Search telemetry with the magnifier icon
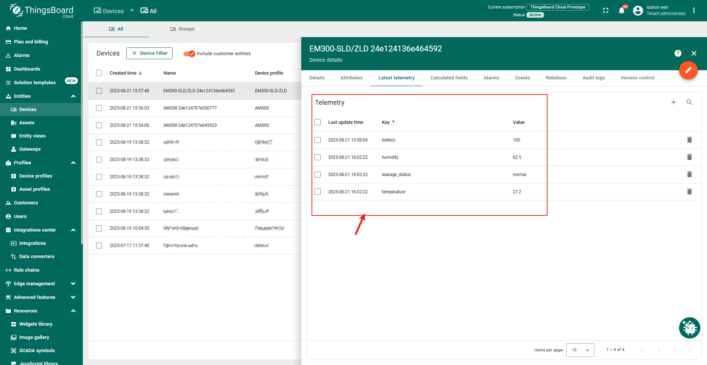This screenshot has width=707, height=365. click(689, 102)
